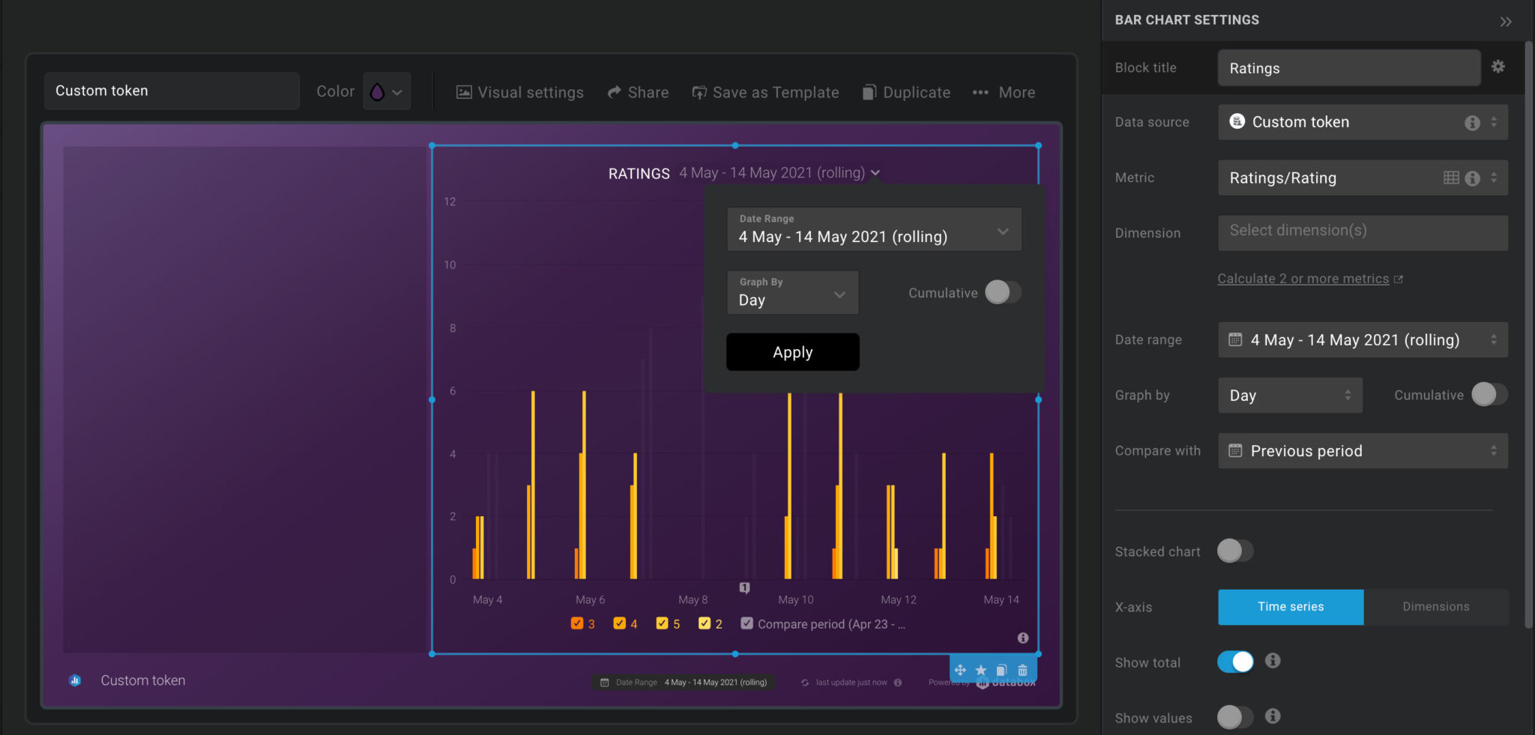Click the Select dimension(s) input field

point(1362,232)
